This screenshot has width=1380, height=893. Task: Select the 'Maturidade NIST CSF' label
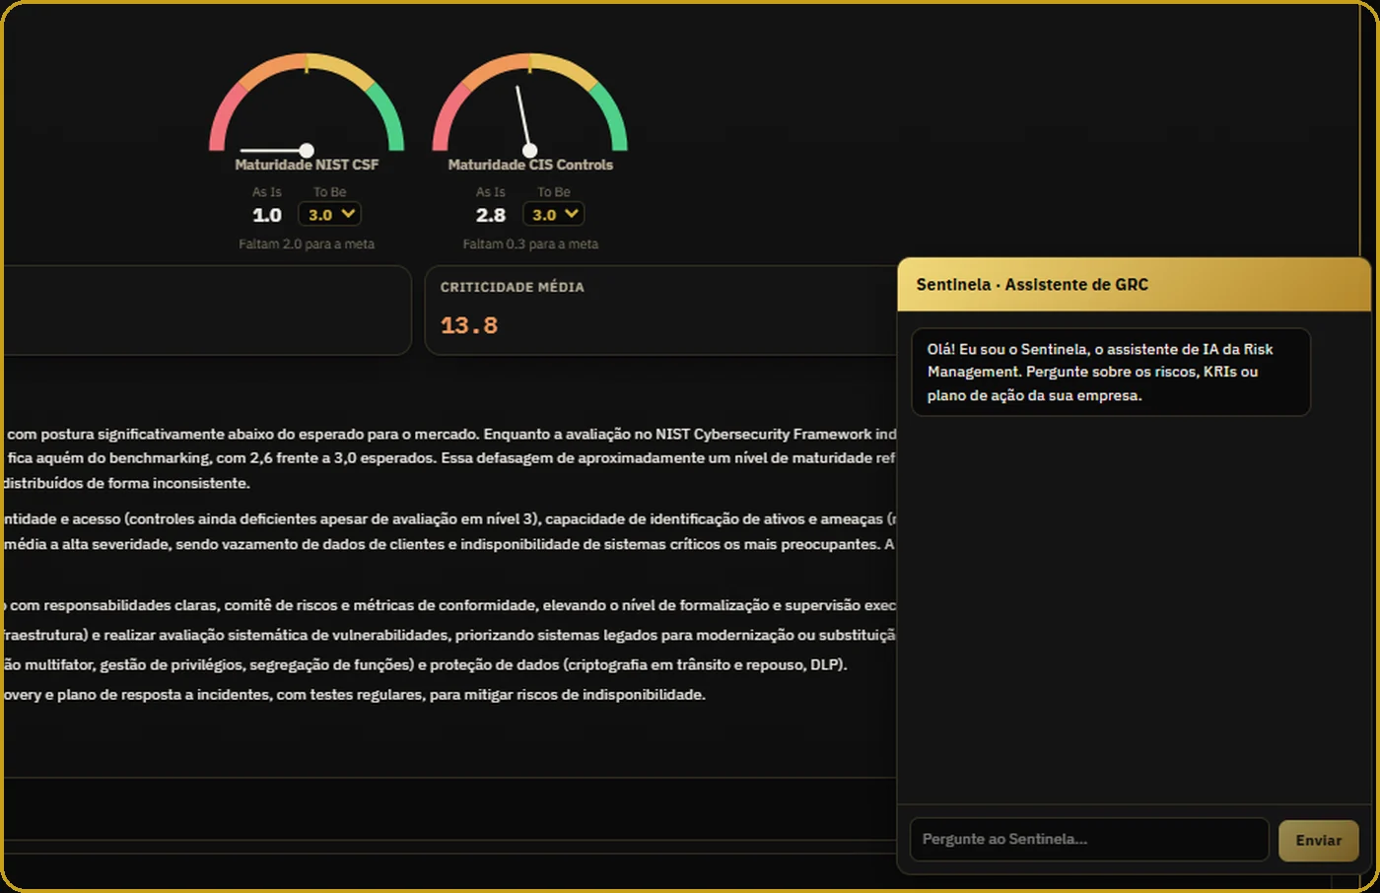tap(307, 165)
